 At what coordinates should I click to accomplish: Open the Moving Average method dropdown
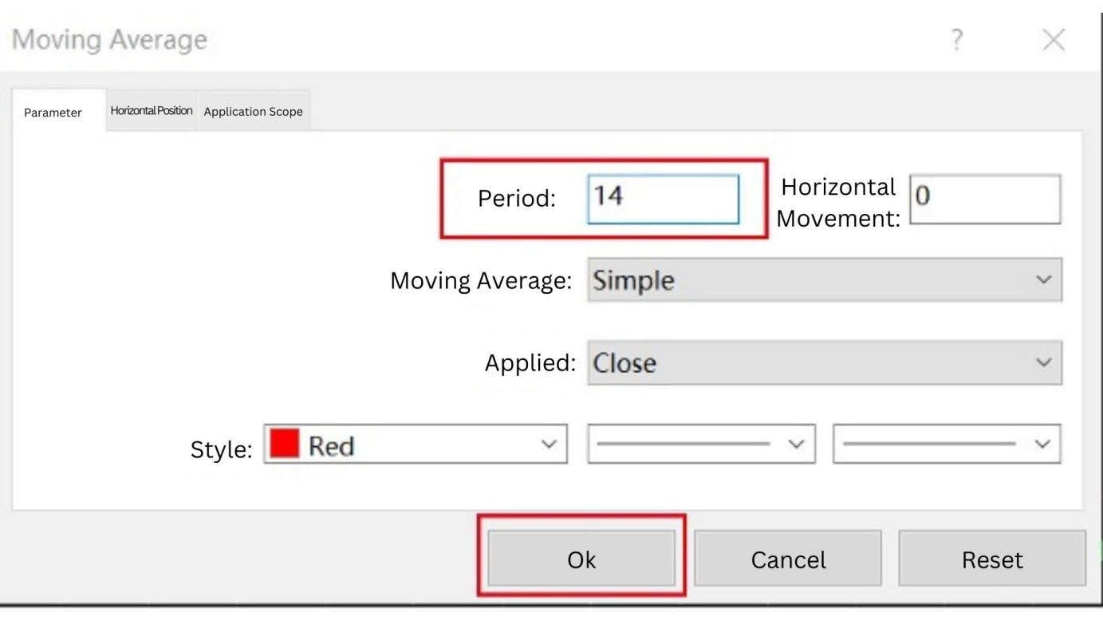825,280
